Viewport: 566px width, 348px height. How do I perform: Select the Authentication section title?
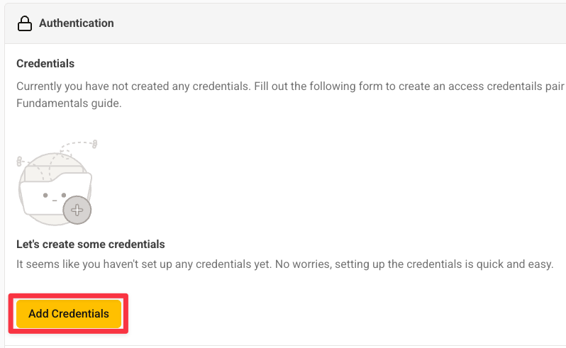coord(76,23)
